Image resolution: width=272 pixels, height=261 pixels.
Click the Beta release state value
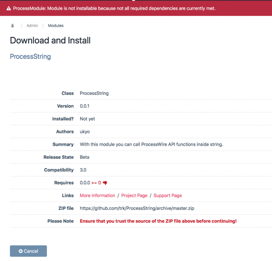pos(85,157)
